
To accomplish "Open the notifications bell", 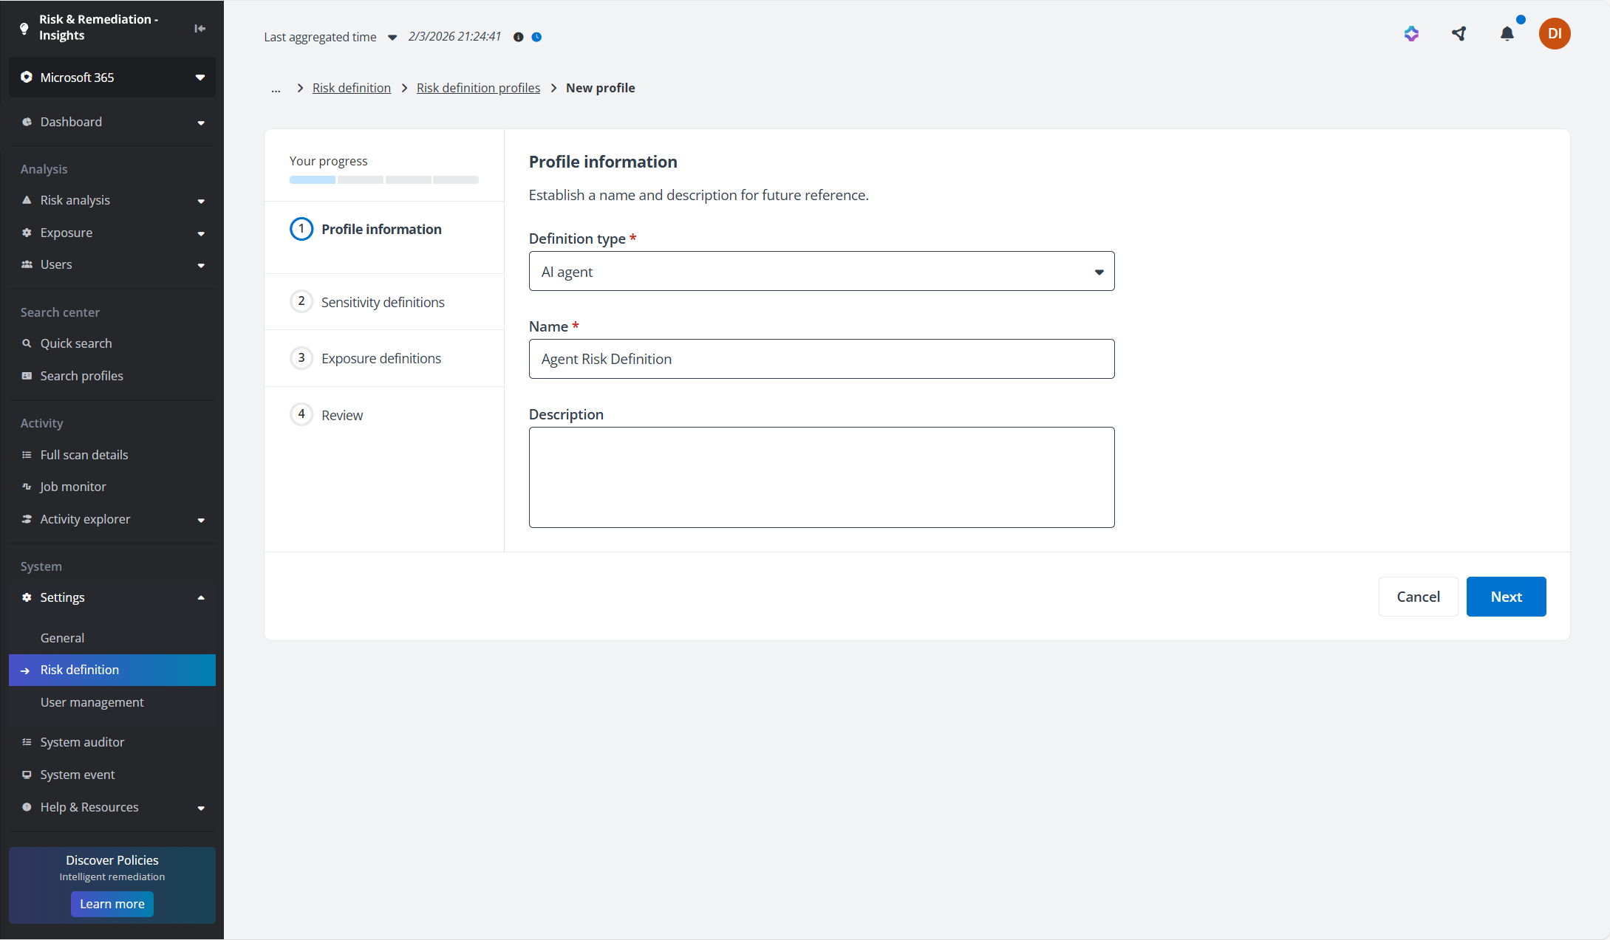I will click(1507, 34).
